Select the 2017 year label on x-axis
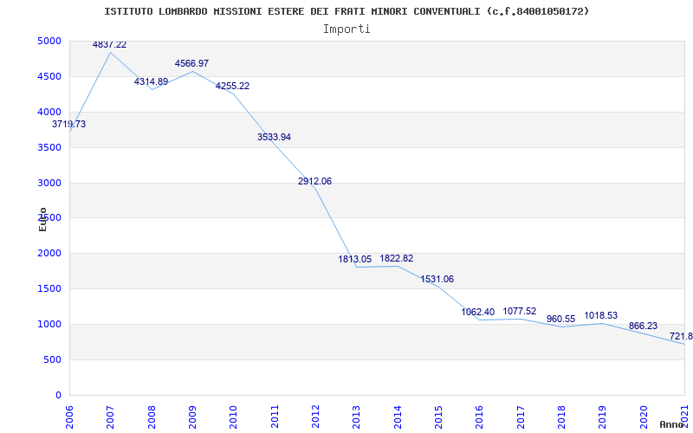The height and width of the screenshot is (433, 693). pyautogui.click(x=521, y=417)
